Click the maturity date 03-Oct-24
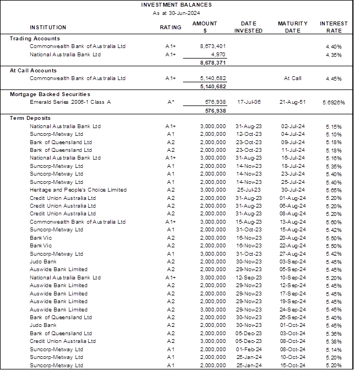Viewport: 354px width, 370px height. click(293, 334)
